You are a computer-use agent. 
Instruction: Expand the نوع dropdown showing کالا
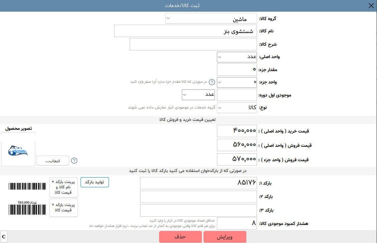point(237,107)
